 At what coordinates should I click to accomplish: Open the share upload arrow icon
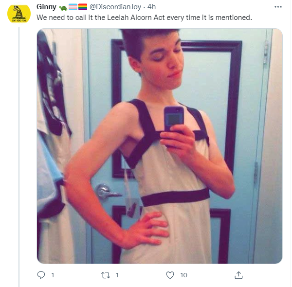[238, 275]
